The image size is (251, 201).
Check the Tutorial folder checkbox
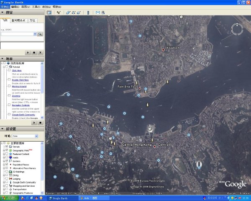tap(7, 66)
